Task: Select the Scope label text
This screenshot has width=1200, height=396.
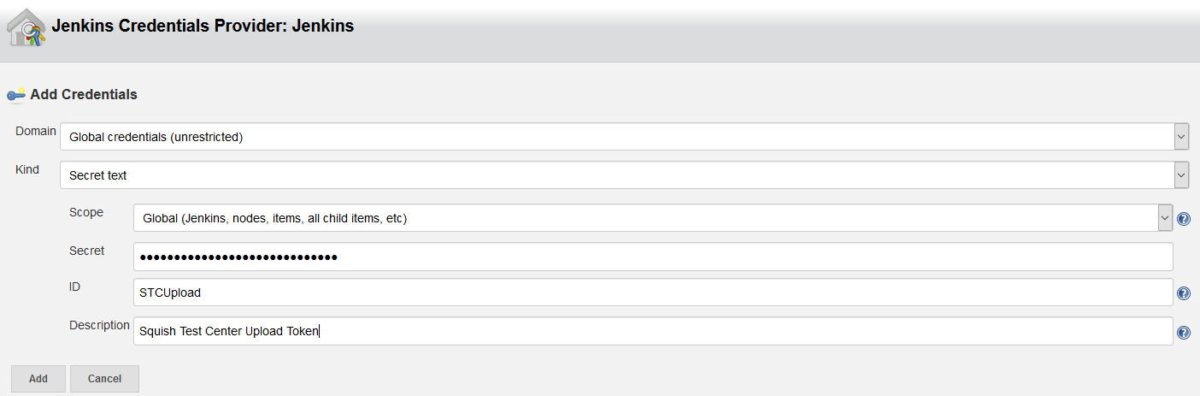Action: point(86,212)
